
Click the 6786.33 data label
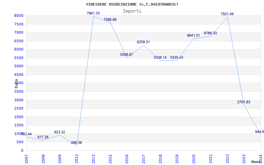[210, 33]
